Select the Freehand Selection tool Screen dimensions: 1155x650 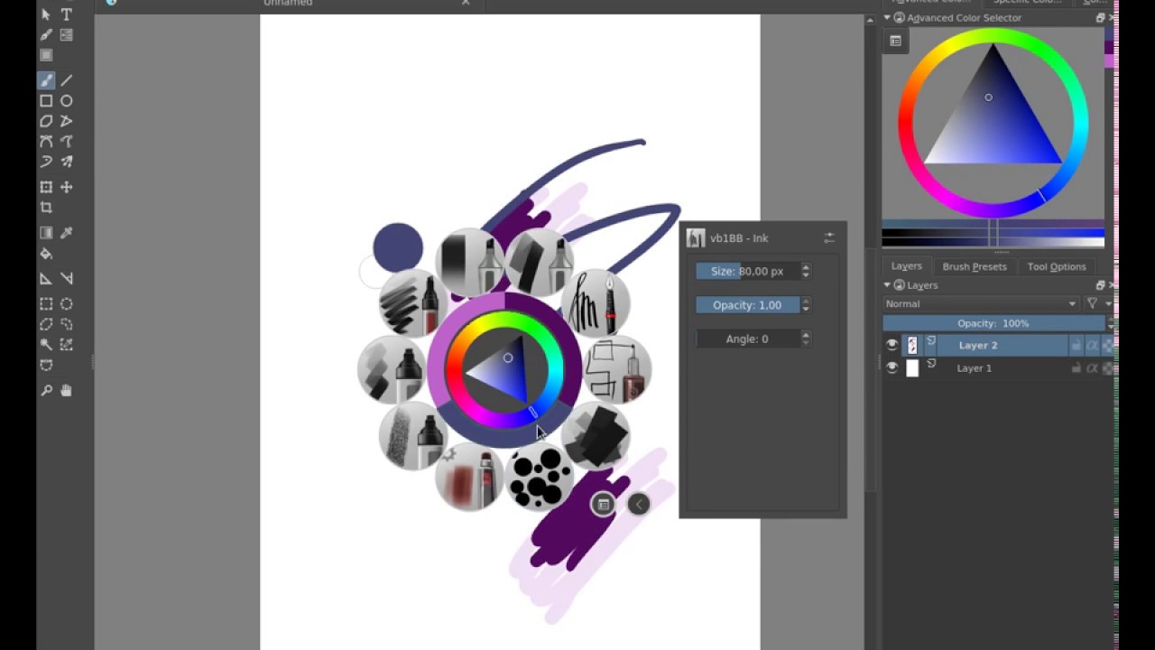(x=67, y=324)
